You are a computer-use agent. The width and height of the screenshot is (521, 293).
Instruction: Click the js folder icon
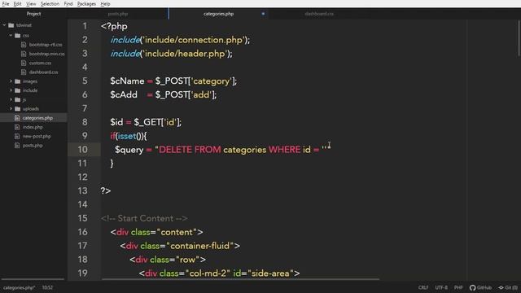click(18, 99)
